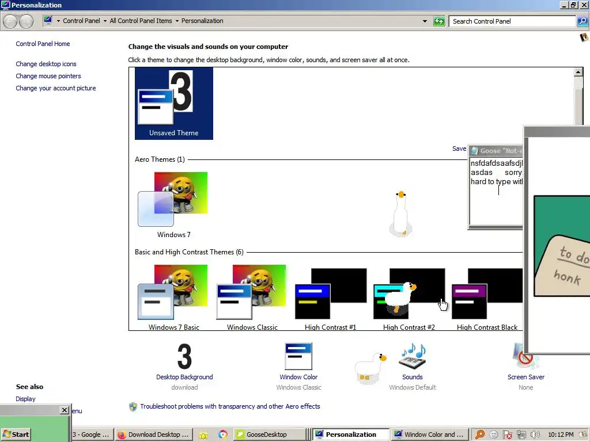Open Desktop Background settings icon
This screenshot has width=590, height=442.
pyautogui.click(x=184, y=356)
